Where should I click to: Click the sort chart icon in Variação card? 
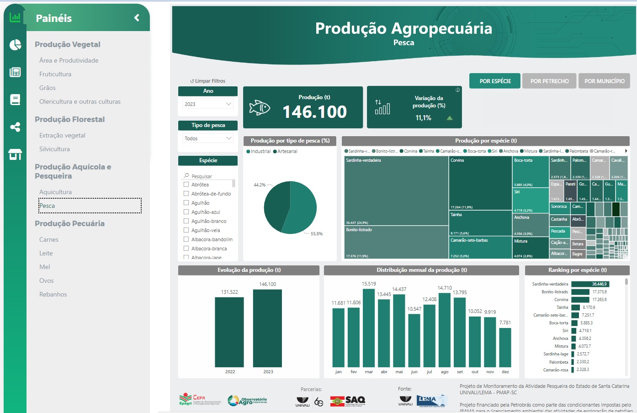[382, 107]
